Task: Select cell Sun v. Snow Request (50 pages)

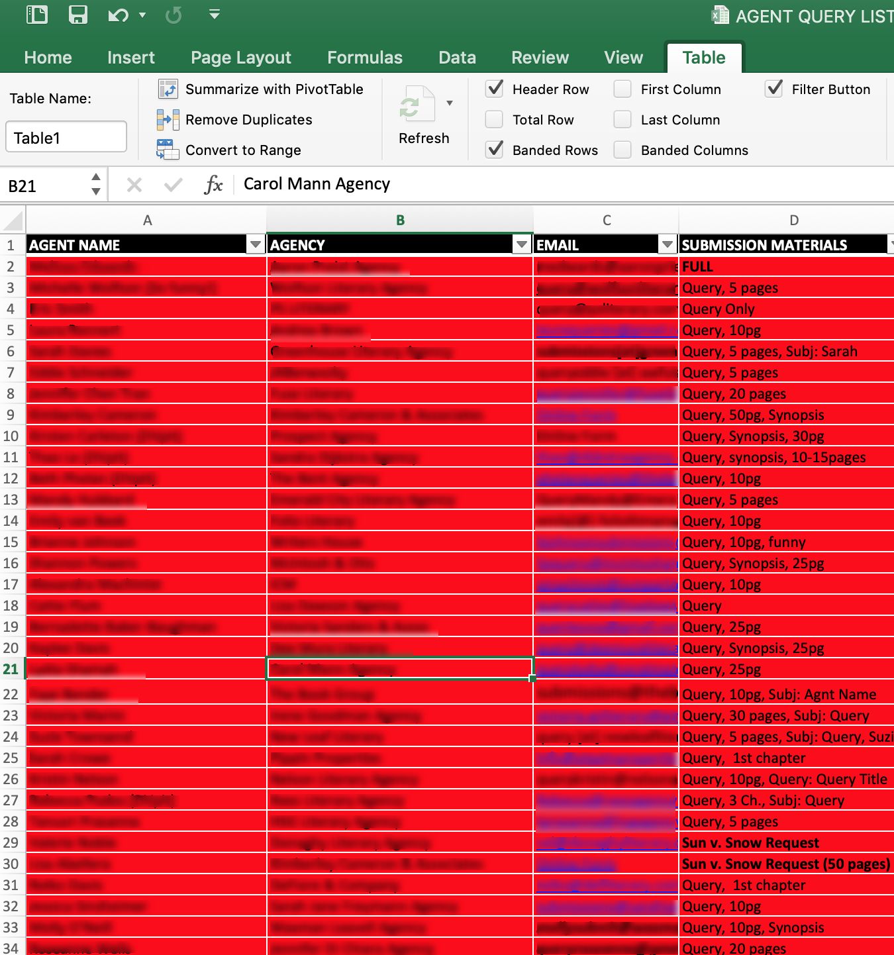Action: click(x=787, y=864)
